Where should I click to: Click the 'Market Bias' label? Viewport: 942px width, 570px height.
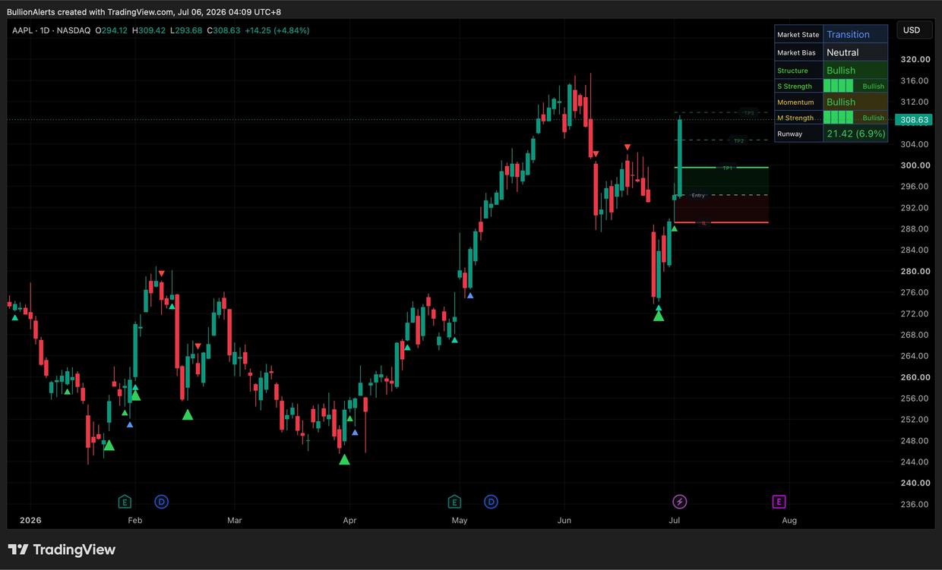pyautogui.click(x=796, y=53)
